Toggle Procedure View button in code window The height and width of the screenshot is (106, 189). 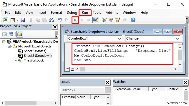(67, 69)
